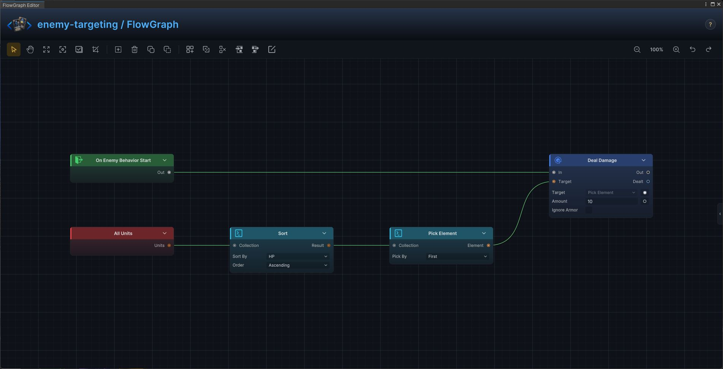The width and height of the screenshot is (723, 369).
Task: Delete selection with trash icon
Action: pos(135,49)
